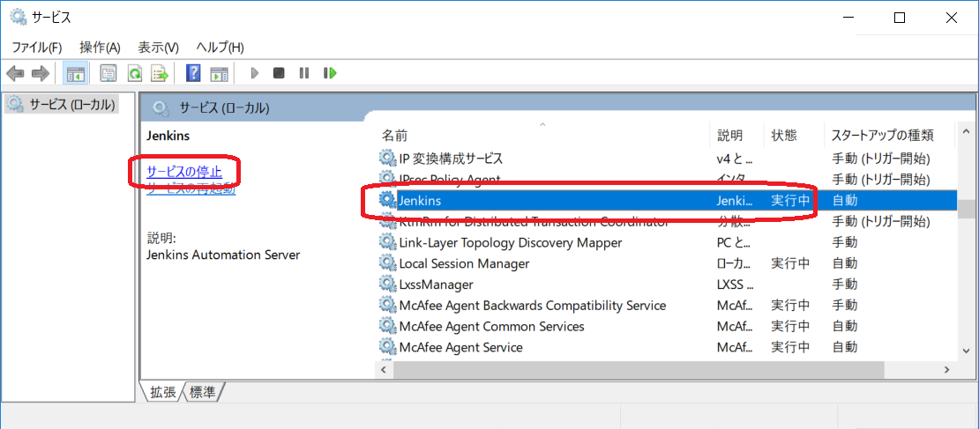This screenshot has width=979, height=429.
Task: Click 自動 startup type in Jenkins row
Action: (845, 201)
